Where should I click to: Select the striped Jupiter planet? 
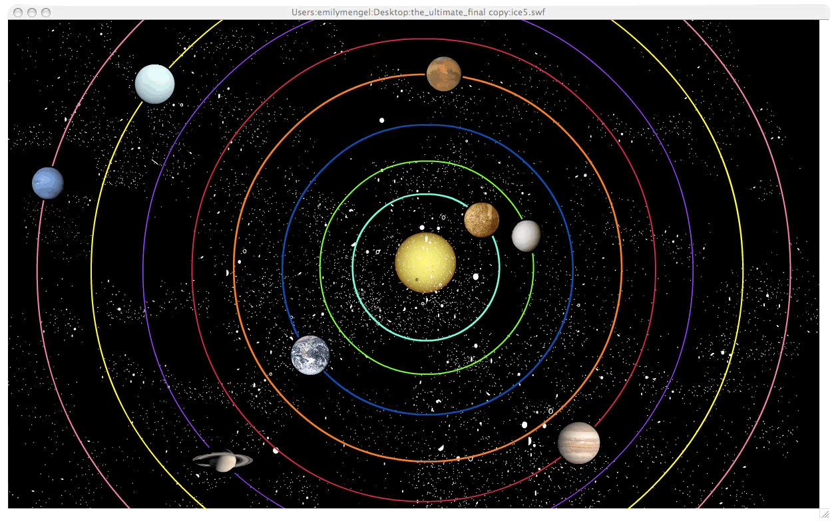coord(578,443)
